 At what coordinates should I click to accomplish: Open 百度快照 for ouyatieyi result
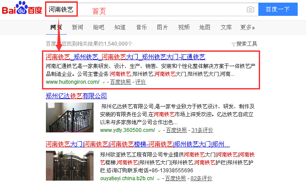(175, 178)
